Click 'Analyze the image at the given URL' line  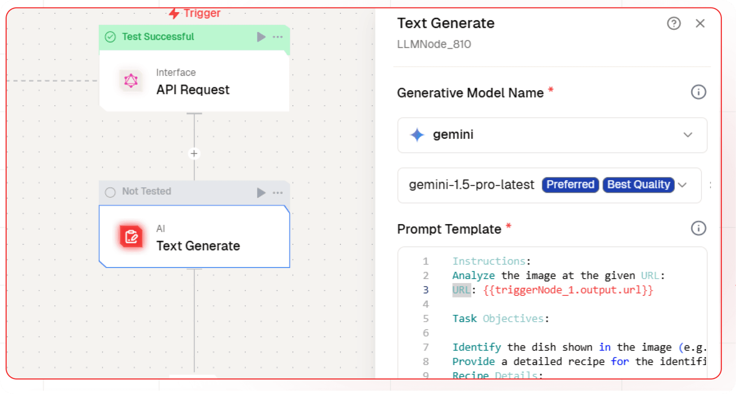tap(558, 276)
